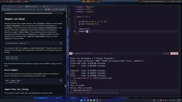
Task: Click the "Total time: 0.284280 seconds" line
Action: (88, 76)
